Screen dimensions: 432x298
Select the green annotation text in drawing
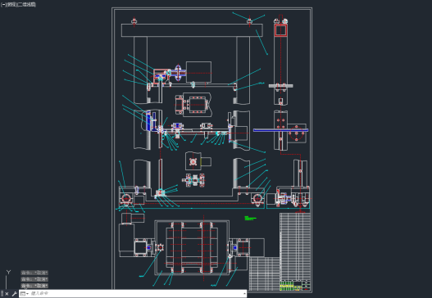pos(251,219)
